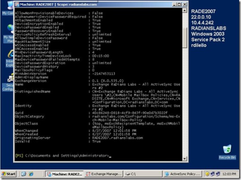
Task: Click the PowerShell window title icon
Action: pos(17,4)
